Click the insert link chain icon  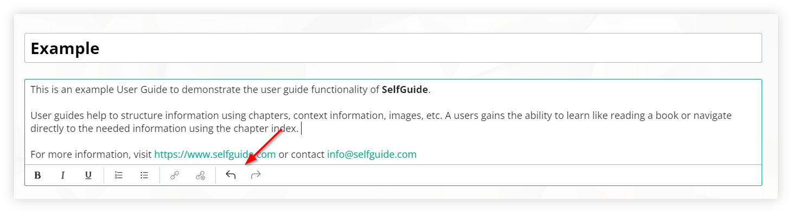click(175, 175)
